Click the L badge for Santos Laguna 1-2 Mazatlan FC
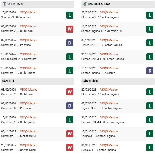This screenshot has height=153, width=155. pyautogui.click(x=150, y=29)
